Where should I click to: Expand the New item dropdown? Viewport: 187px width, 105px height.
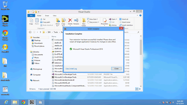92,19
